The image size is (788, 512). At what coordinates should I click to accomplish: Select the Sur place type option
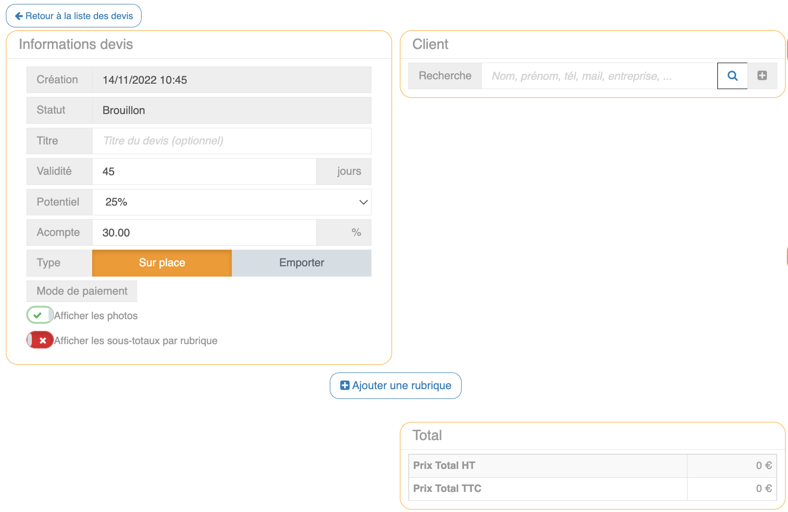(x=162, y=263)
